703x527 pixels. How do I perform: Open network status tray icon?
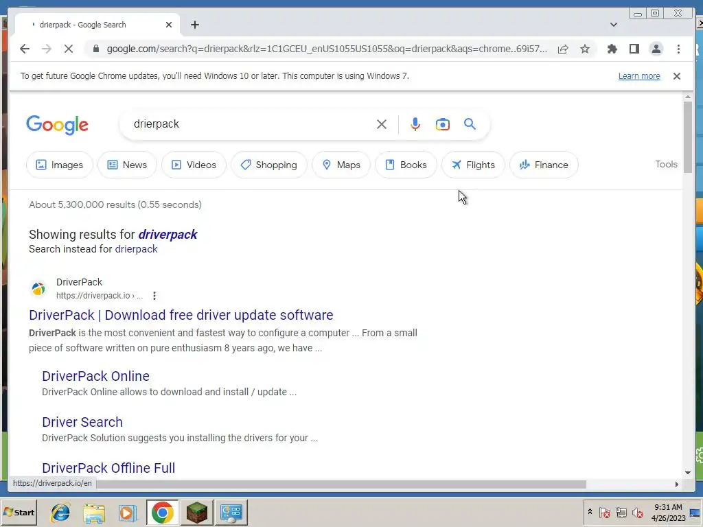621,512
